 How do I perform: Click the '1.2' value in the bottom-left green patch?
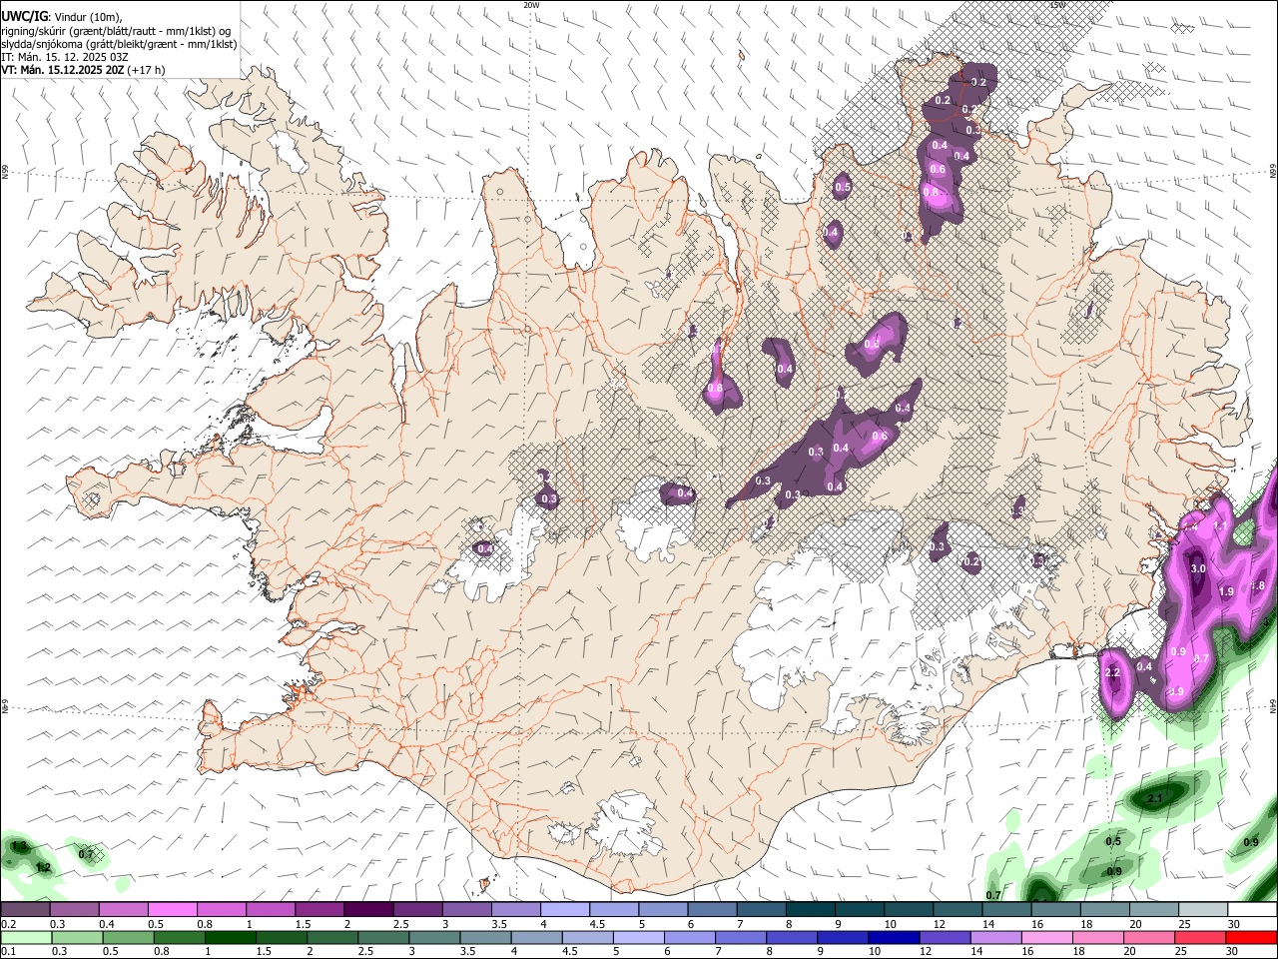[x=42, y=867]
